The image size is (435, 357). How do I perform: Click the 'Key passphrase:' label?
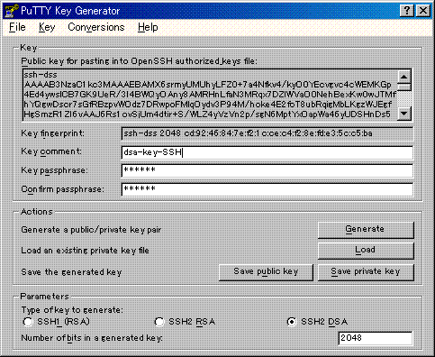point(54,170)
